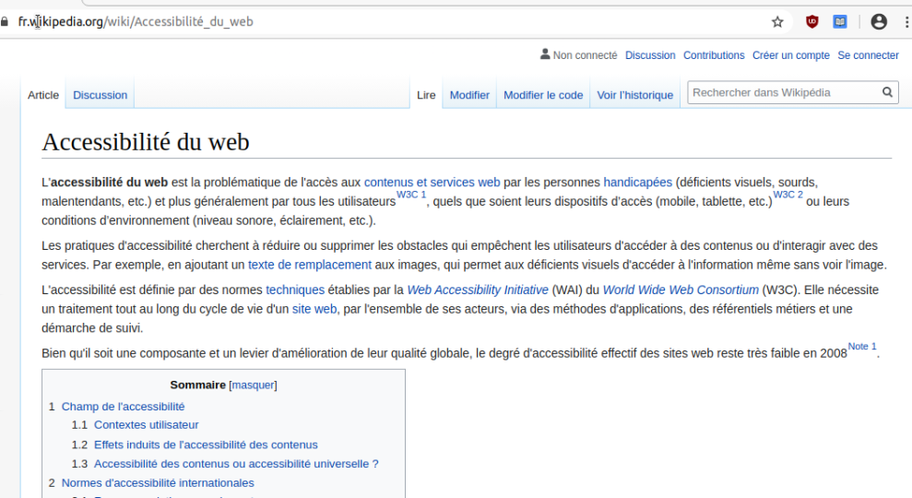912x498 pixels.
Task: Follow the texte de remplacement link
Action: pyautogui.click(x=310, y=265)
